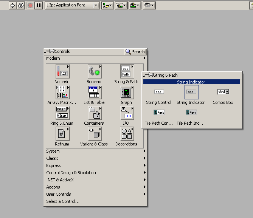
Task: Open the Refnum subpalette
Action: [x=63, y=134]
